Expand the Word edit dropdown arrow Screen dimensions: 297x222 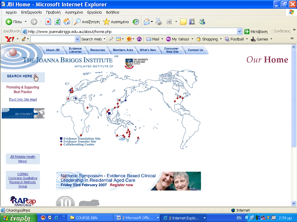tap(176, 22)
